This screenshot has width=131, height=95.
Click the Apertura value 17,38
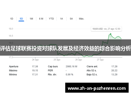tap(35, 66)
